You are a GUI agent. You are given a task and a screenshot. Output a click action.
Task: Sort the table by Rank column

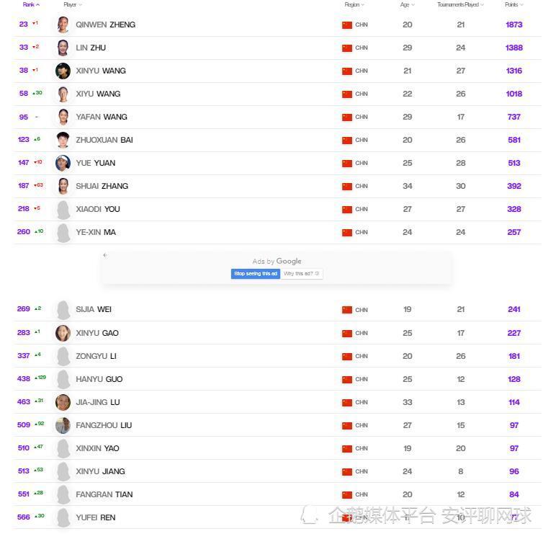(30, 4)
